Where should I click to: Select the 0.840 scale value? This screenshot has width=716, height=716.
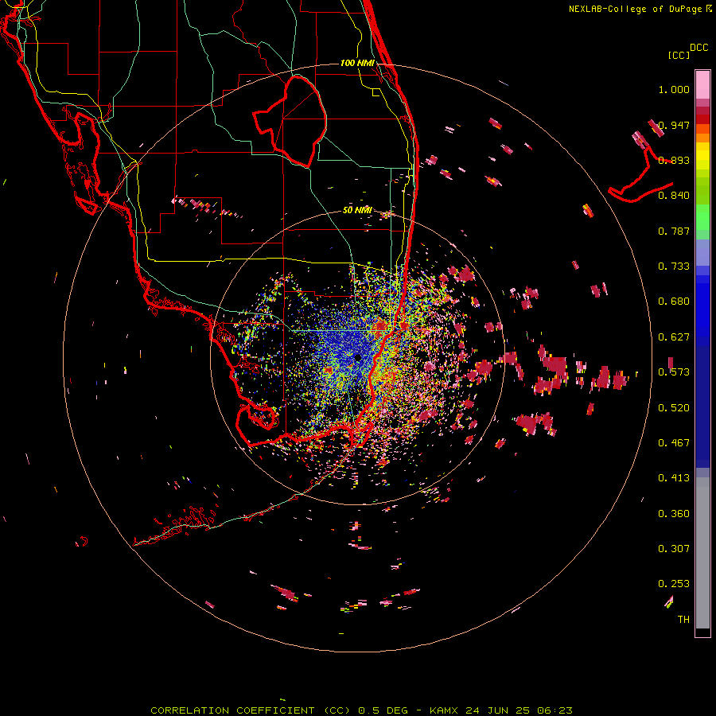[x=674, y=196]
